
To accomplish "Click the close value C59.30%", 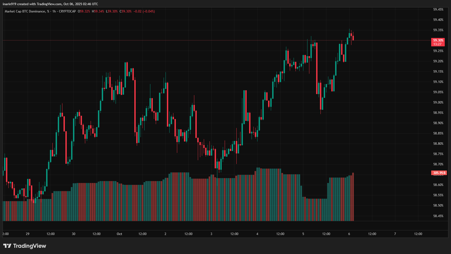I will [x=126, y=11].
